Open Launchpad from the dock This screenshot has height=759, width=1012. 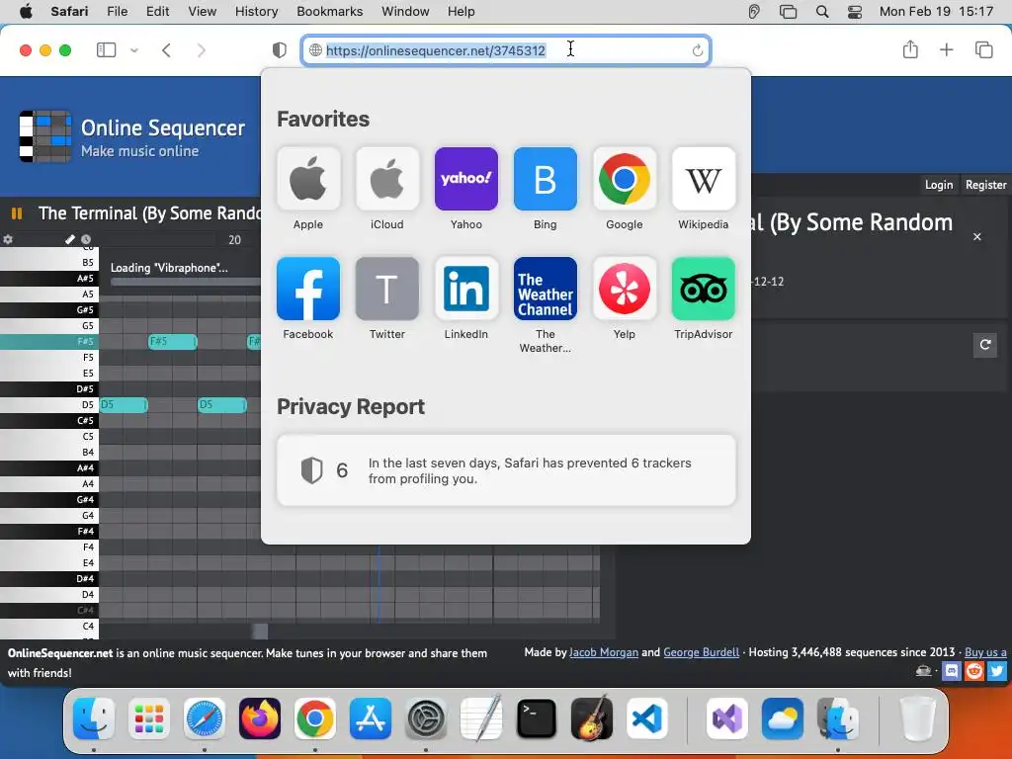click(149, 718)
